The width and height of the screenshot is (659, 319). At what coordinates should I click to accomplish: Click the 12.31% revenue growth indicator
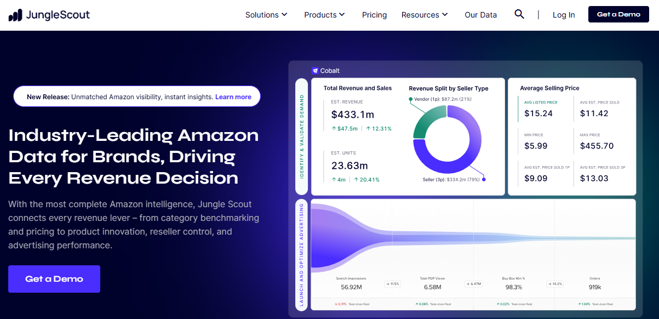[378, 129]
